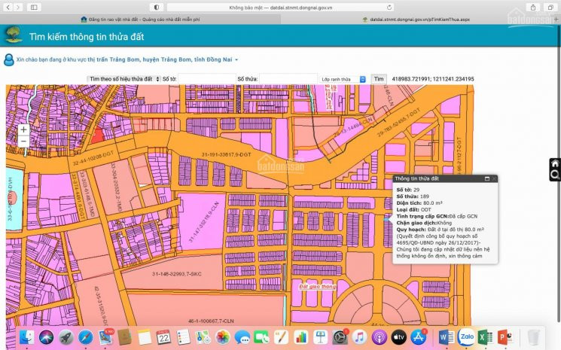Open the App Store from the Dock
This screenshot has width=561, height=350.
click(x=418, y=337)
